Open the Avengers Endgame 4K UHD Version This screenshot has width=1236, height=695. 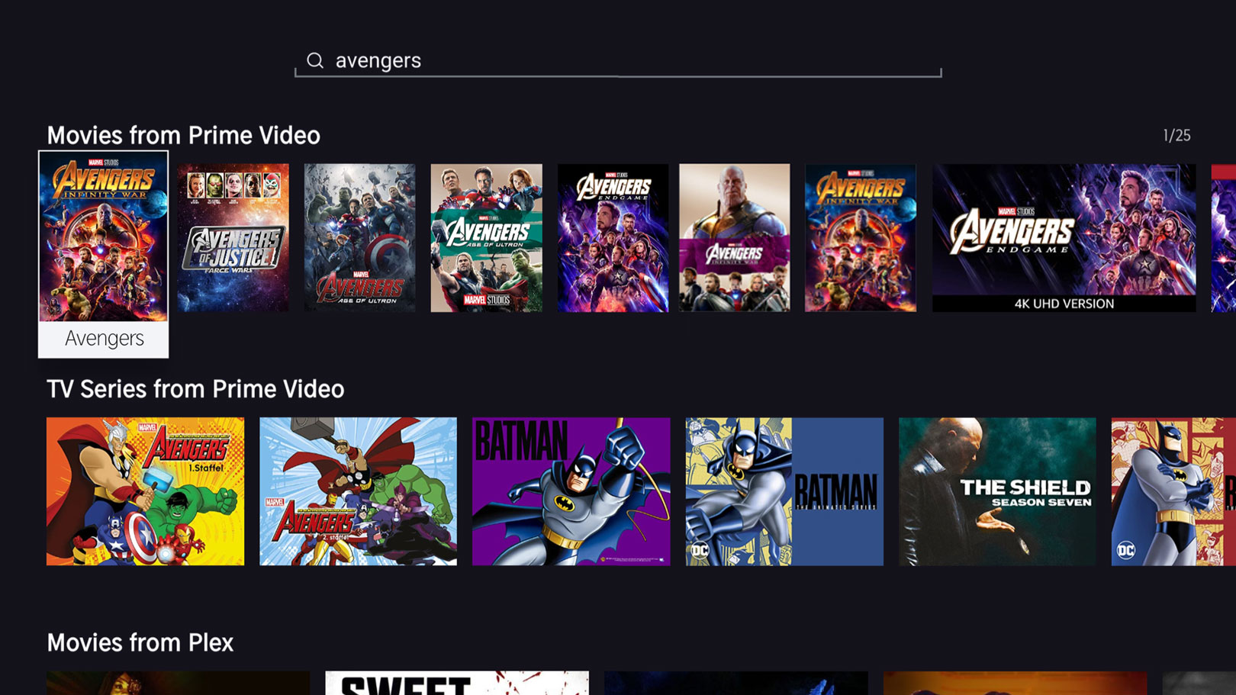[x=1064, y=235]
